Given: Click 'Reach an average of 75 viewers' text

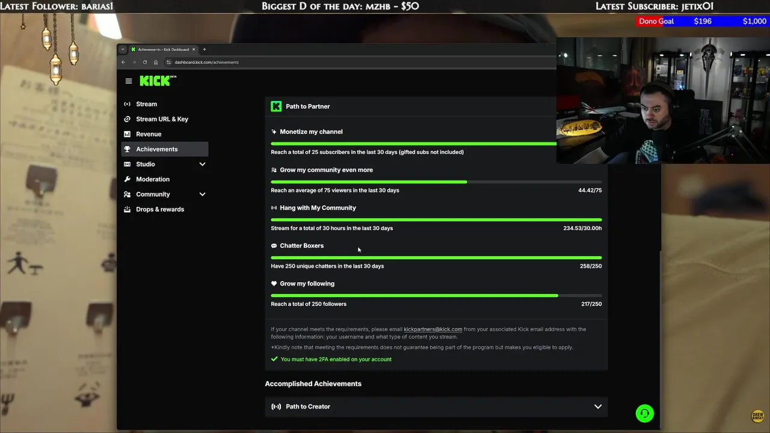Looking at the screenshot, I should click(335, 190).
